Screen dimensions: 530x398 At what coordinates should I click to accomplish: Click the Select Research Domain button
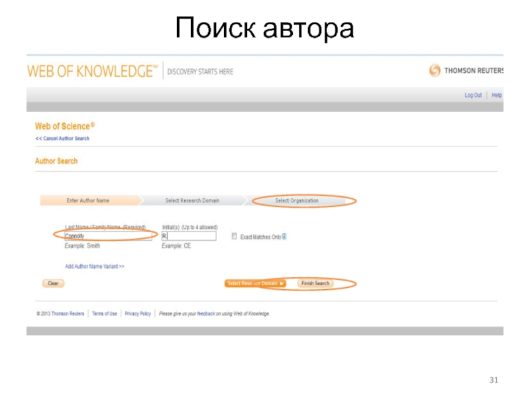255,283
